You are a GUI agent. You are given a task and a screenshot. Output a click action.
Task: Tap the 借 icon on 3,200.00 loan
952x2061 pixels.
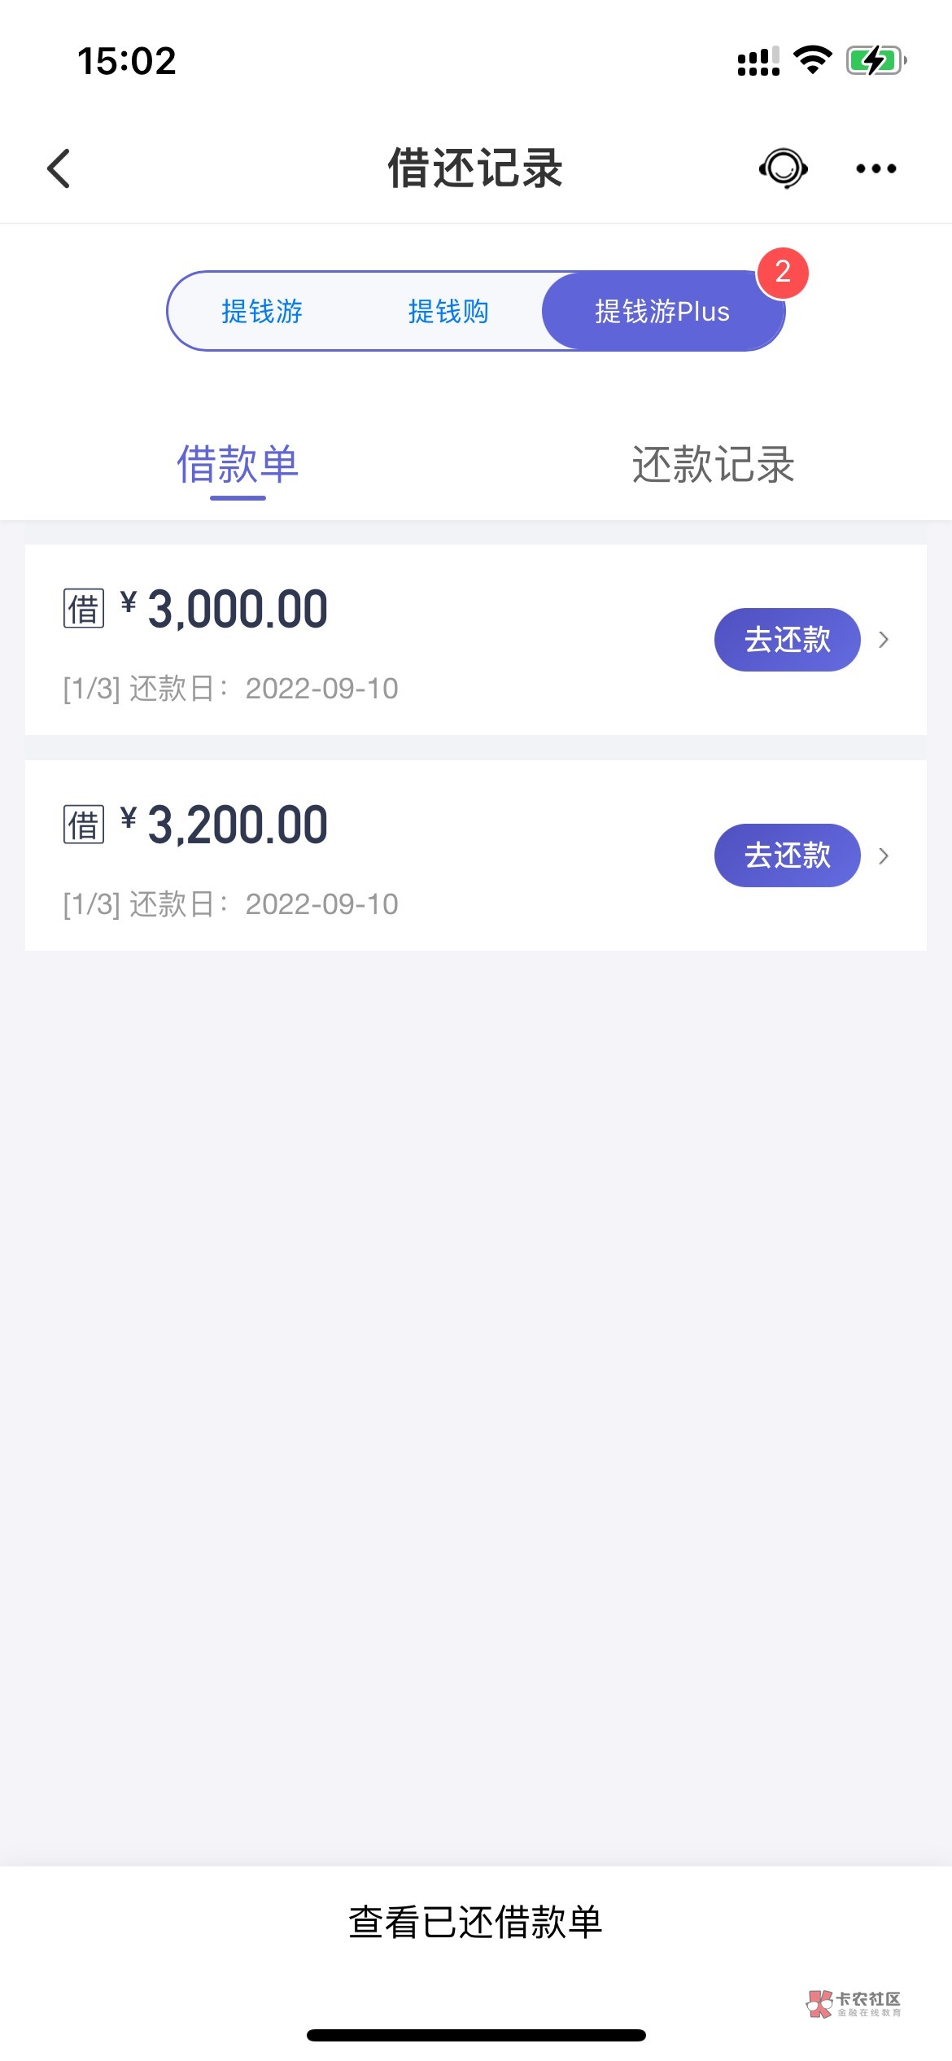[84, 825]
